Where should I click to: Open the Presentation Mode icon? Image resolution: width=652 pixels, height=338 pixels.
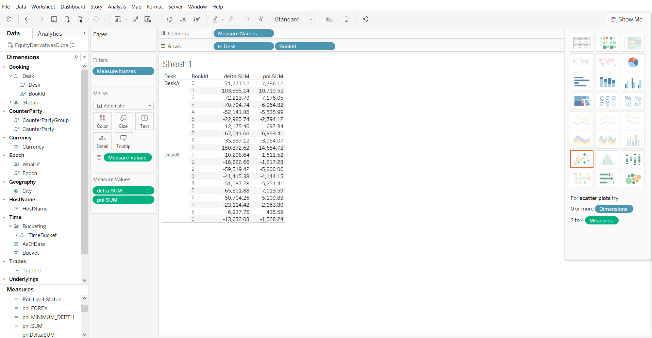[x=346, y=19]
